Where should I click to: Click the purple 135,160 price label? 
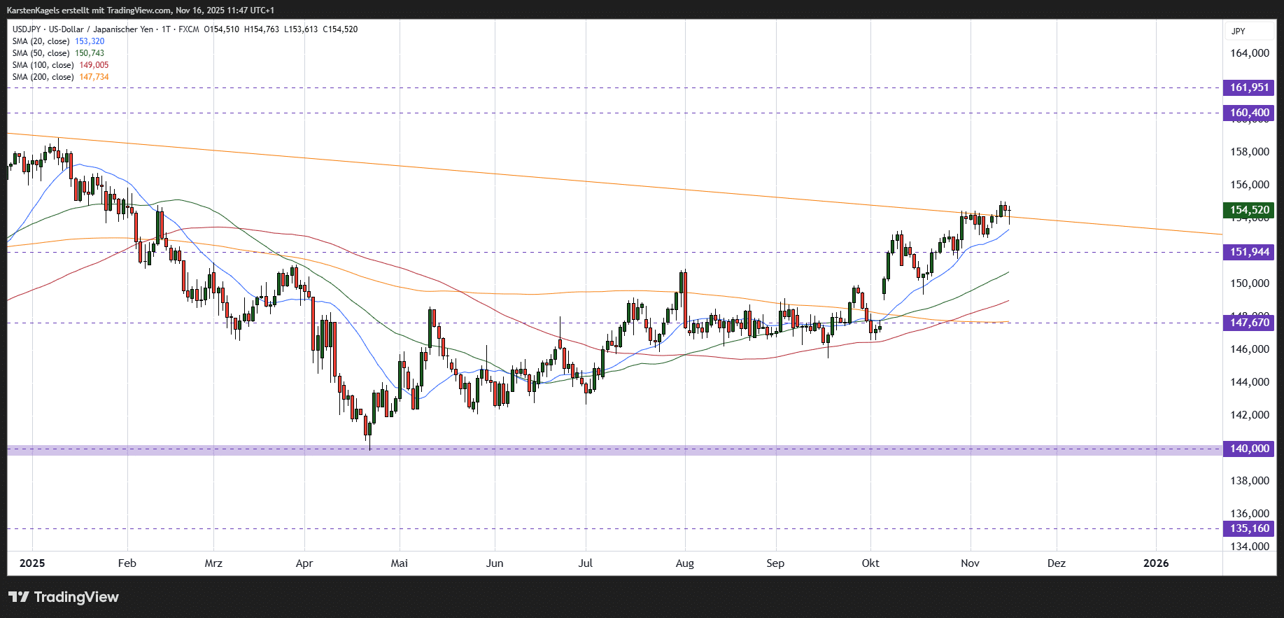[1248, 528]
